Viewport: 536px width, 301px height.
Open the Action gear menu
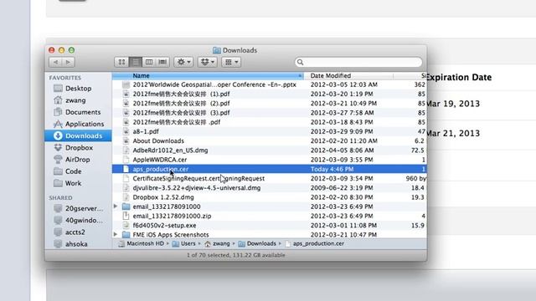tap(183, 62)
